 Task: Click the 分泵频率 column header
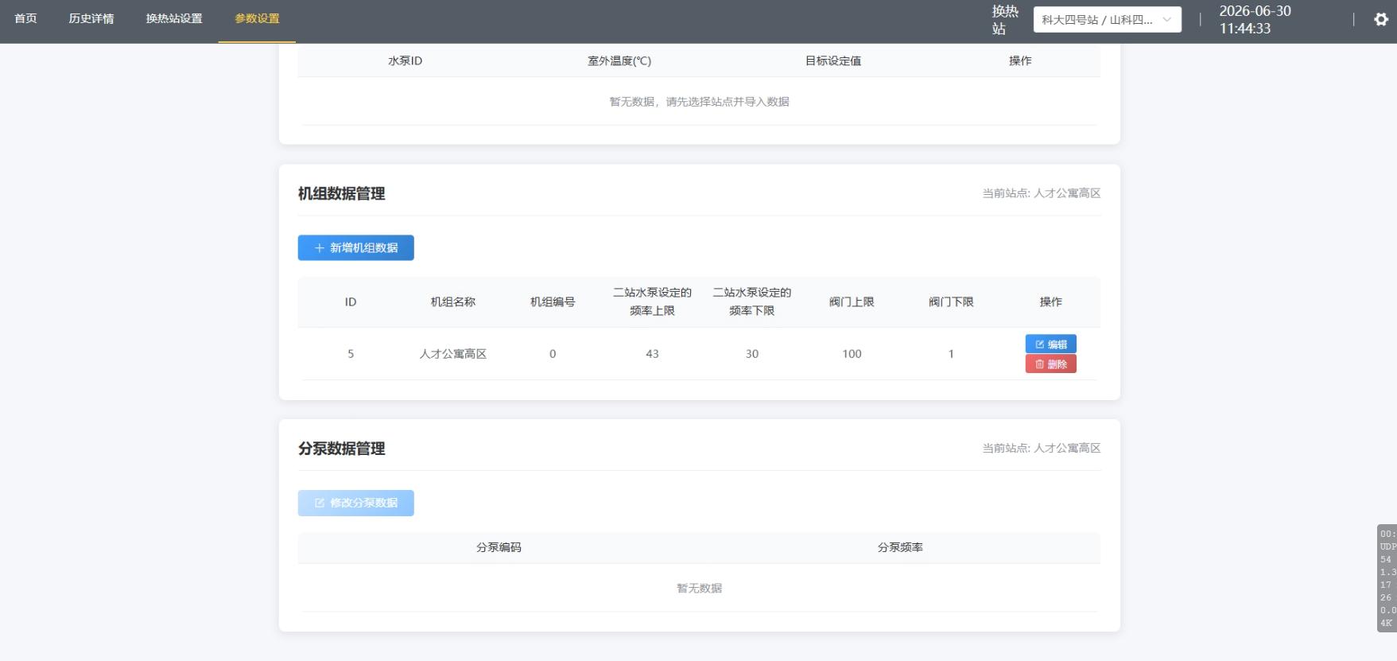900,547
